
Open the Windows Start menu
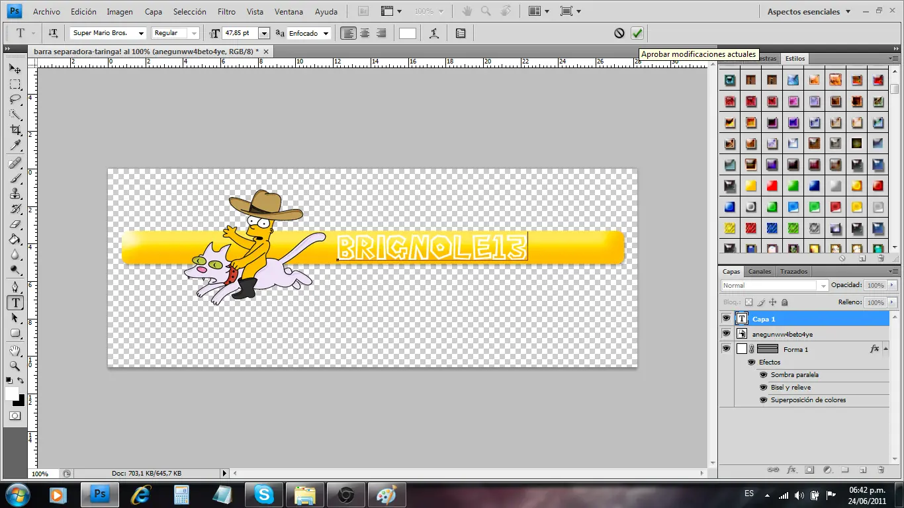click(17, 494)
